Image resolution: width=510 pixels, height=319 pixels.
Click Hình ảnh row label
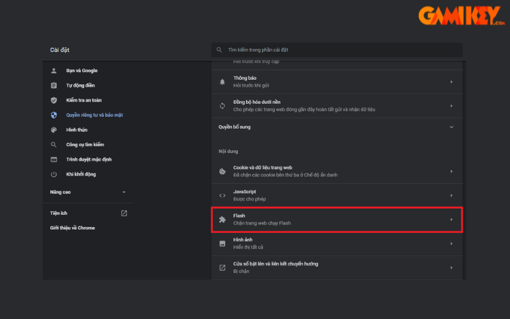(x=243, y=240)
